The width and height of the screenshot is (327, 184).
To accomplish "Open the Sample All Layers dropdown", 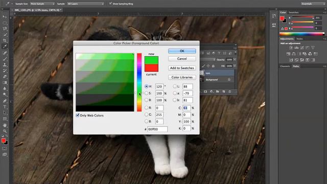I will pos(85,4).
